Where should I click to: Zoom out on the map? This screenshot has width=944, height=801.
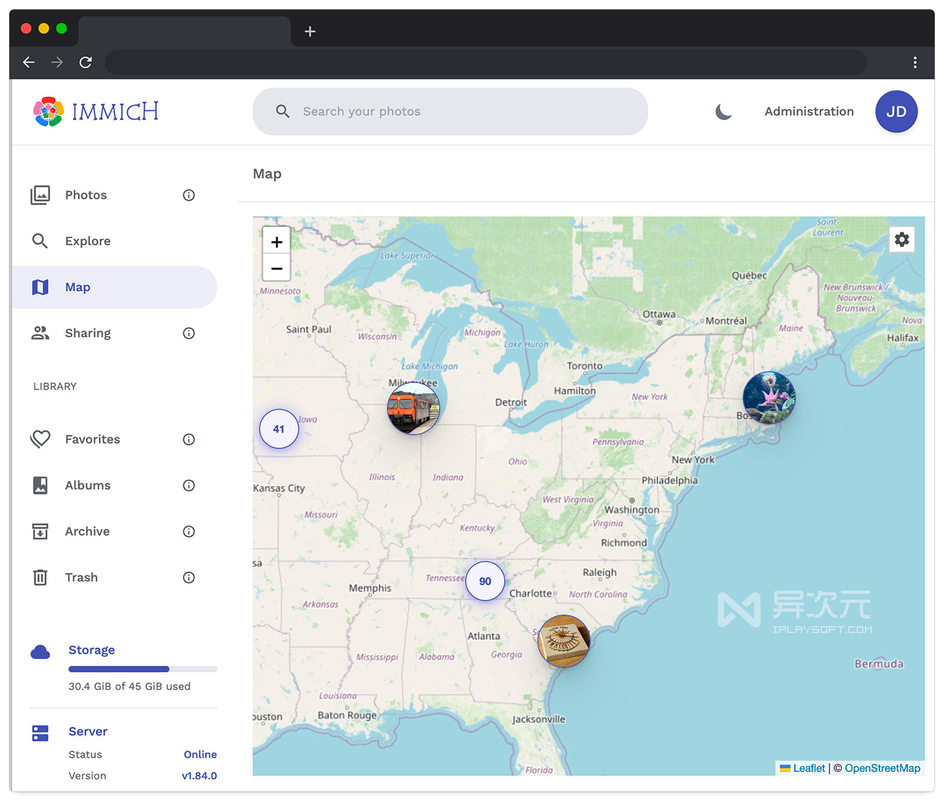tap(276, 268)
